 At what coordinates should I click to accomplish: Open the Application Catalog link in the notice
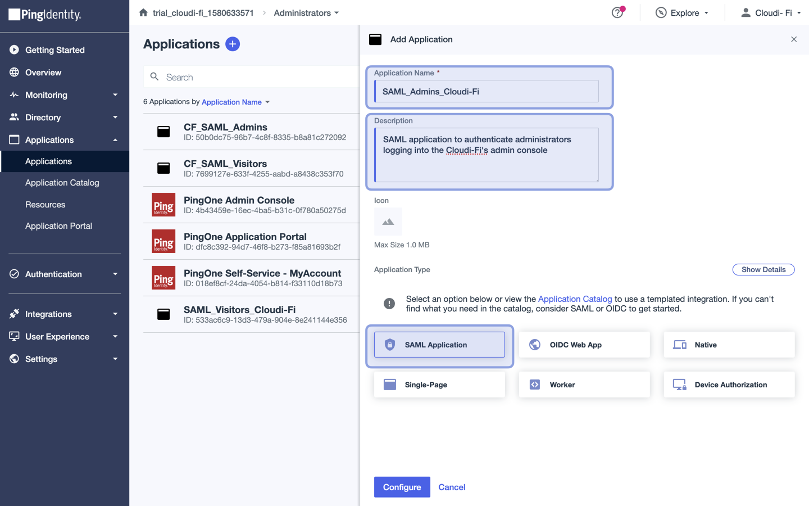(575, 299)
